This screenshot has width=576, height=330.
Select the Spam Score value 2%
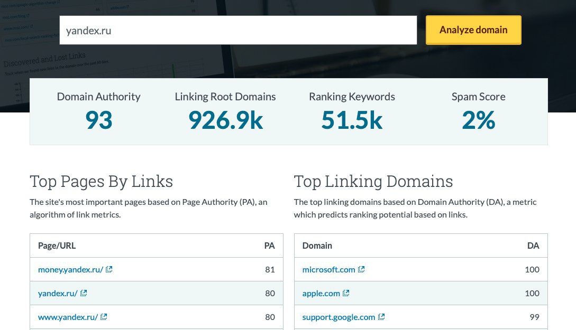pyautogui.click(x=479, y=120)
